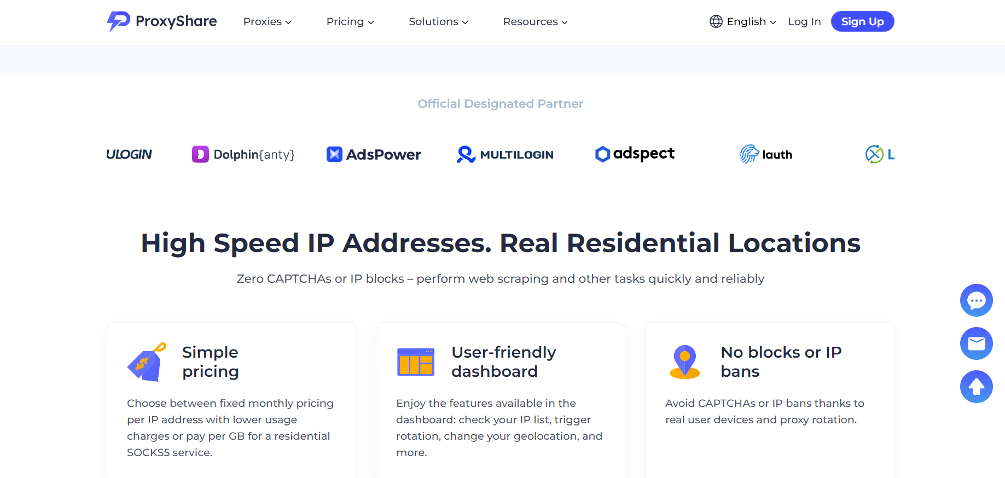Click the Sign Up button
The height and width of the screenshot is (478, 1005).
click(x=862, y=22)
